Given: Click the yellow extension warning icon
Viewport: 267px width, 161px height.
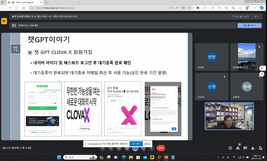Looking at the screenshot, I should point(4,21).
